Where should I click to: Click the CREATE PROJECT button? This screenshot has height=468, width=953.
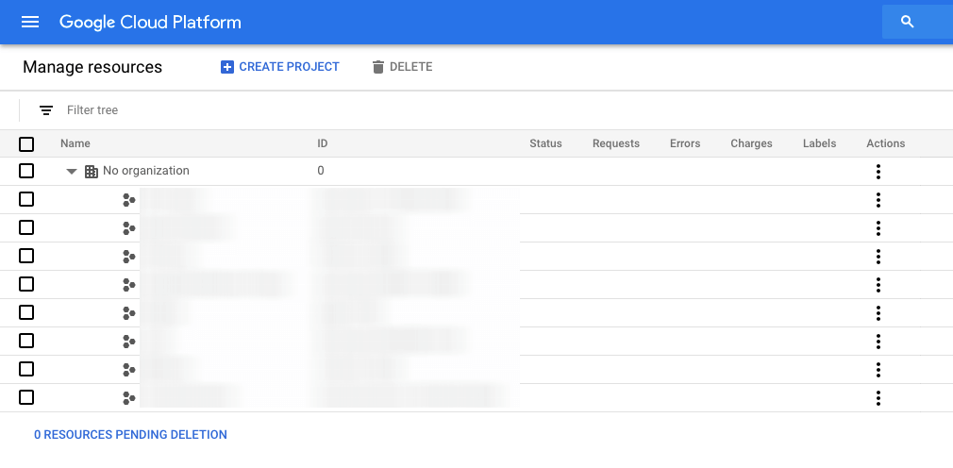[280, 67]
